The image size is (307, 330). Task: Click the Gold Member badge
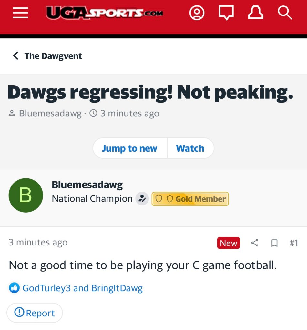[190, 199]
